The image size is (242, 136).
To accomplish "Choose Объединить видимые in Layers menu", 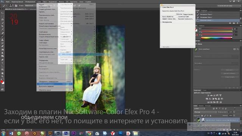I will pos(54,84).
